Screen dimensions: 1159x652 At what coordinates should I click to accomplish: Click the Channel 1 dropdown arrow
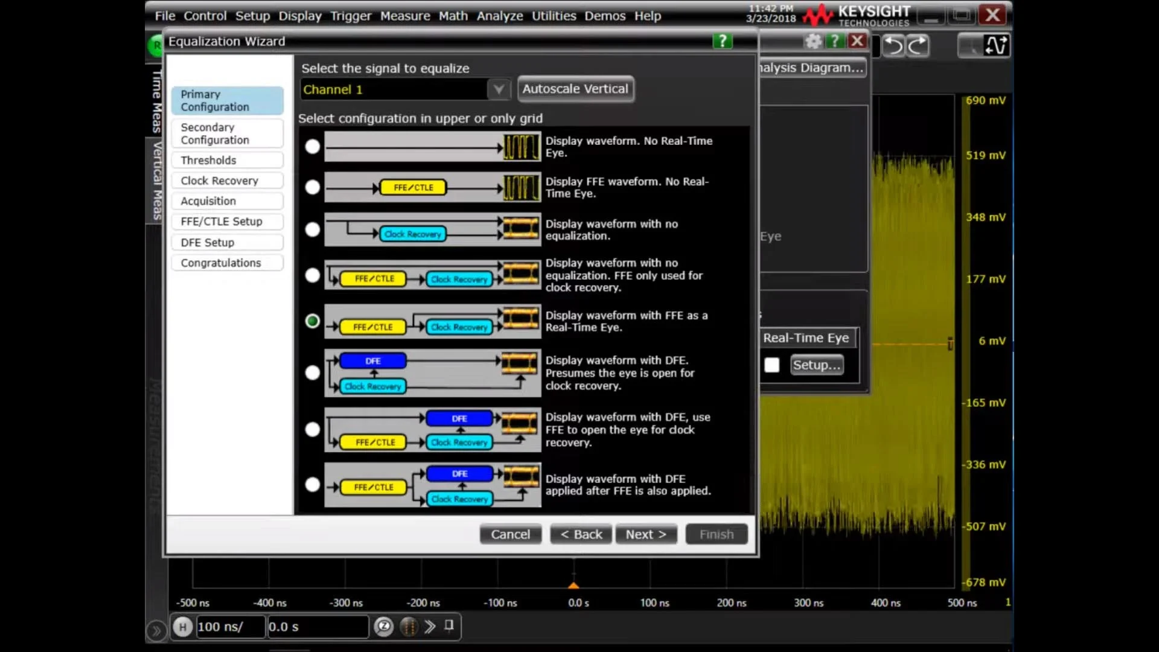pyautogui.click(x=499, y=89)
